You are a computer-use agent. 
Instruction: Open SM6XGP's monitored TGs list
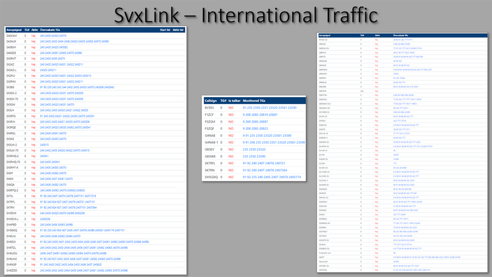pos(71,265)
